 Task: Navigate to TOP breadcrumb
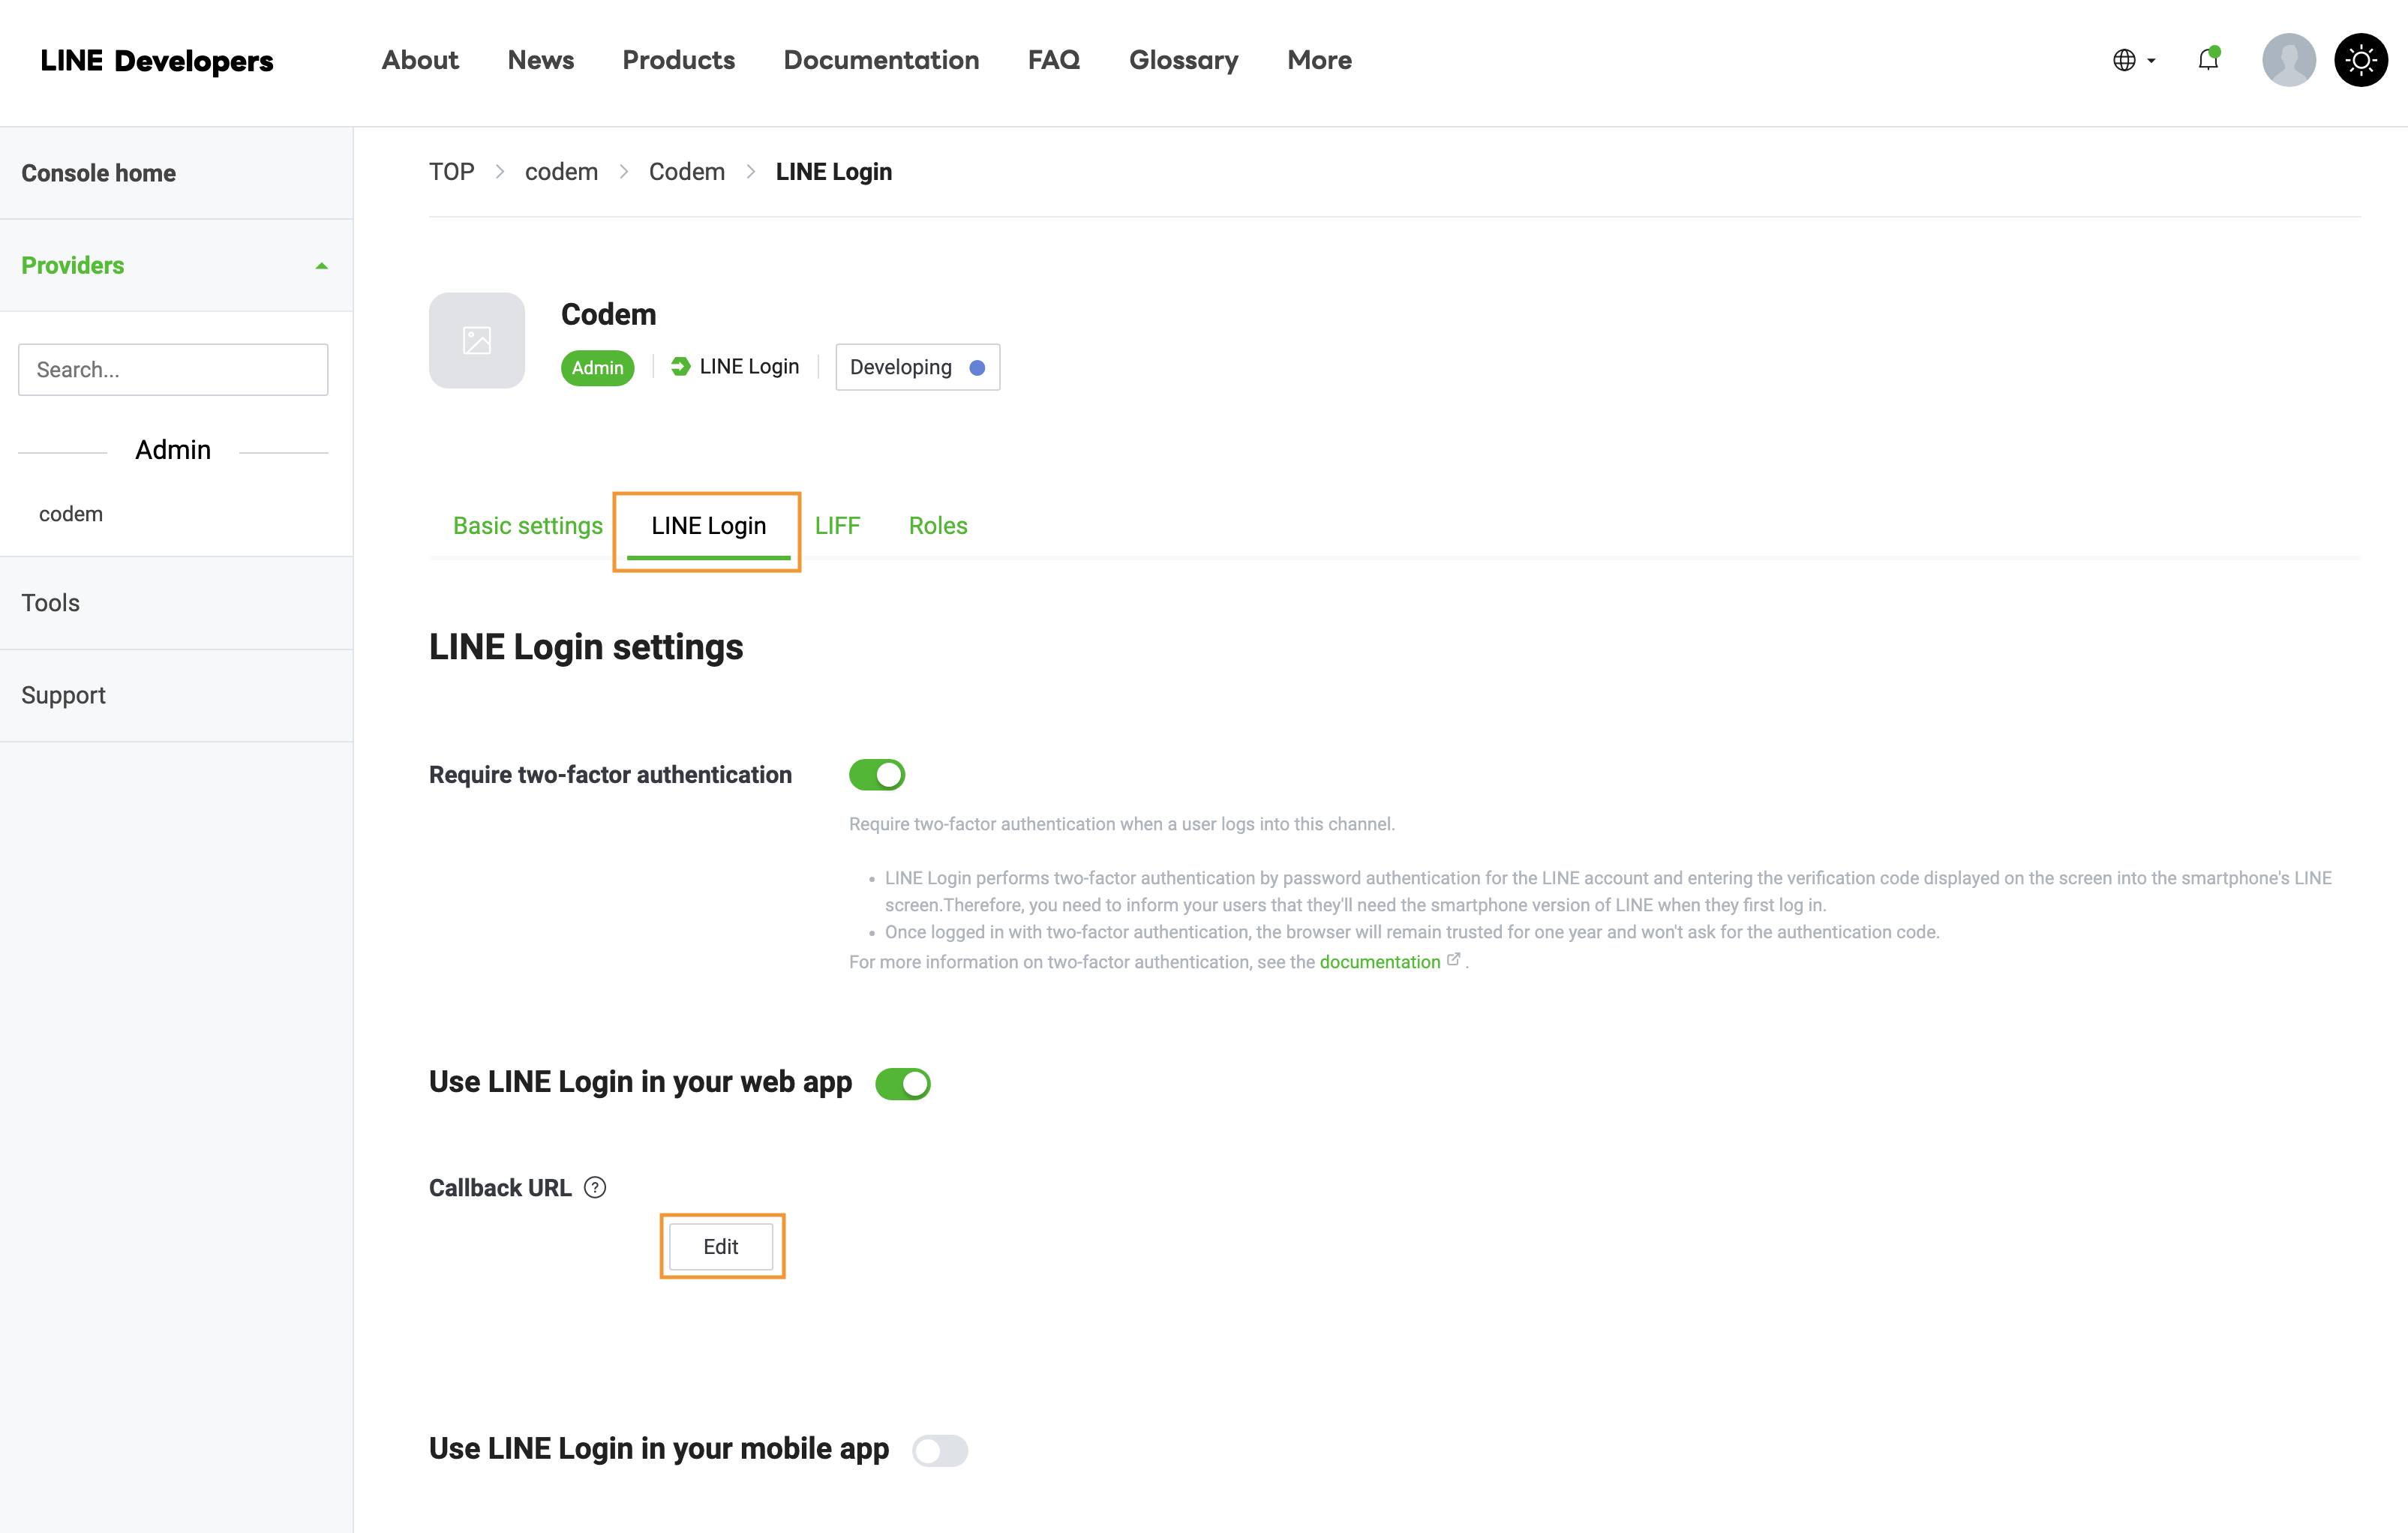(451, 172)
